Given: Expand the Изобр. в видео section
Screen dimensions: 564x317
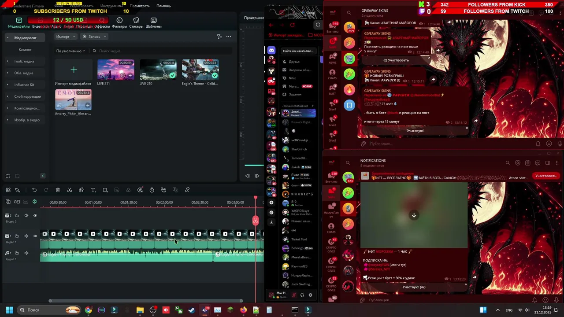Looking at the screenshot, I should coord(7,120).
